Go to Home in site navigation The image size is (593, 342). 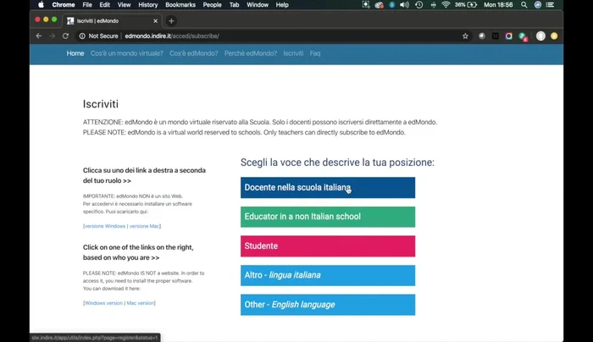click(75, 53)
